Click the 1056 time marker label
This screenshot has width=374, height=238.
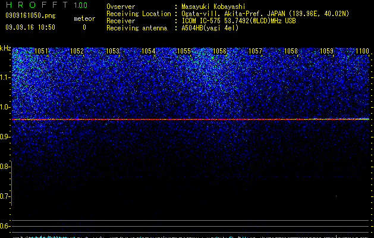(x=219, y=51)
